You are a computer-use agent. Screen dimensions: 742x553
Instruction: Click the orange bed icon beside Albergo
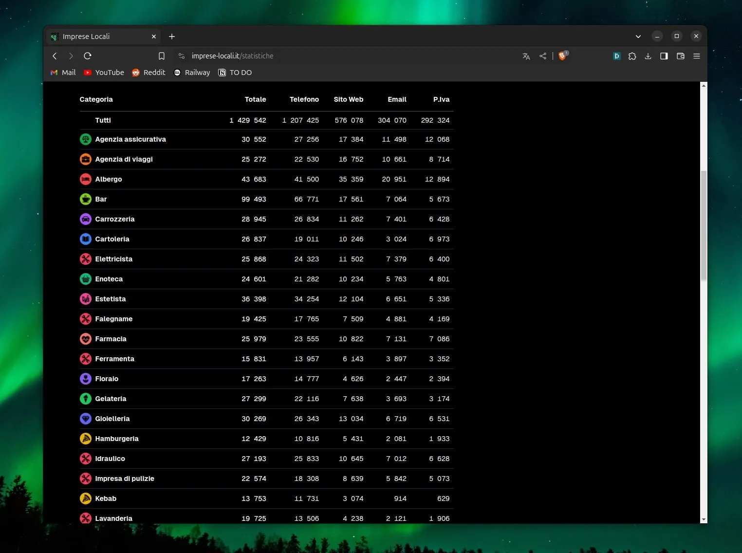86,179
